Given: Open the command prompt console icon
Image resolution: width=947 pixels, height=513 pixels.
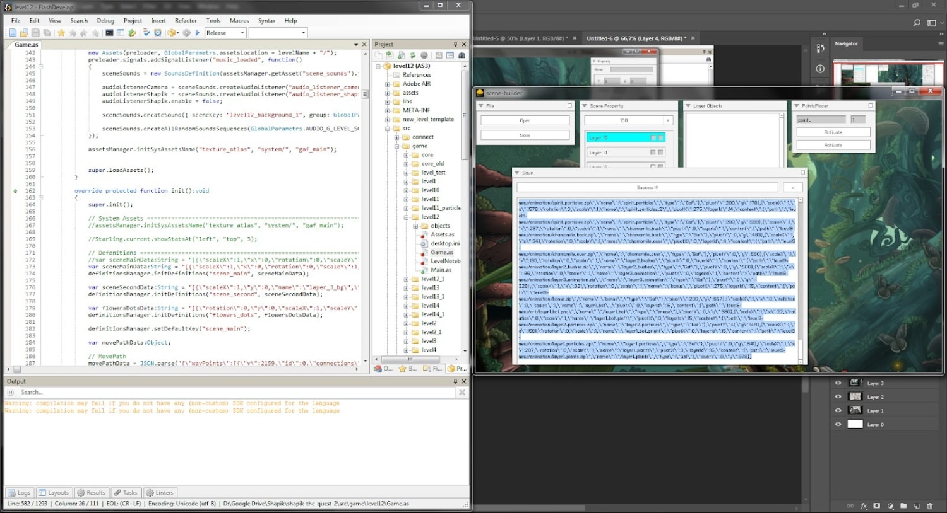Looking at the screenshot, I should [109, 33].
